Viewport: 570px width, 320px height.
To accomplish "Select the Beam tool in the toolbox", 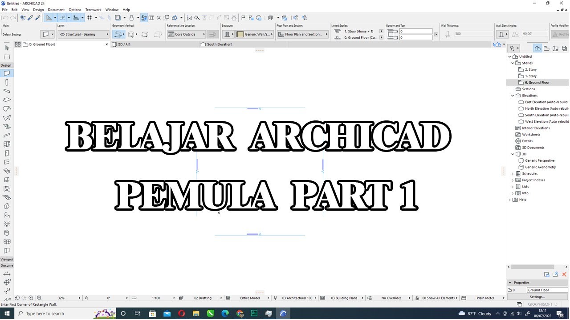I will click(x=7, y=91).
